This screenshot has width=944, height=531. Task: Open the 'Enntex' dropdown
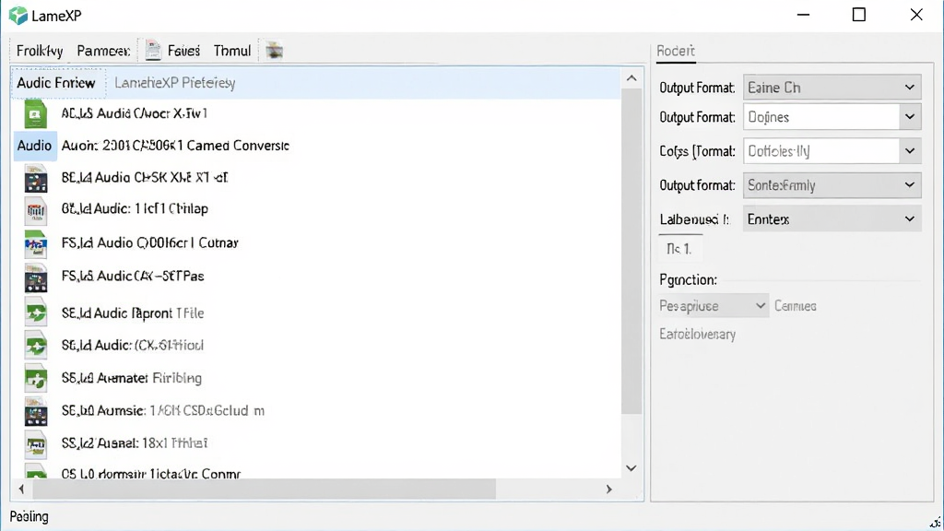(x=832, y=219)
